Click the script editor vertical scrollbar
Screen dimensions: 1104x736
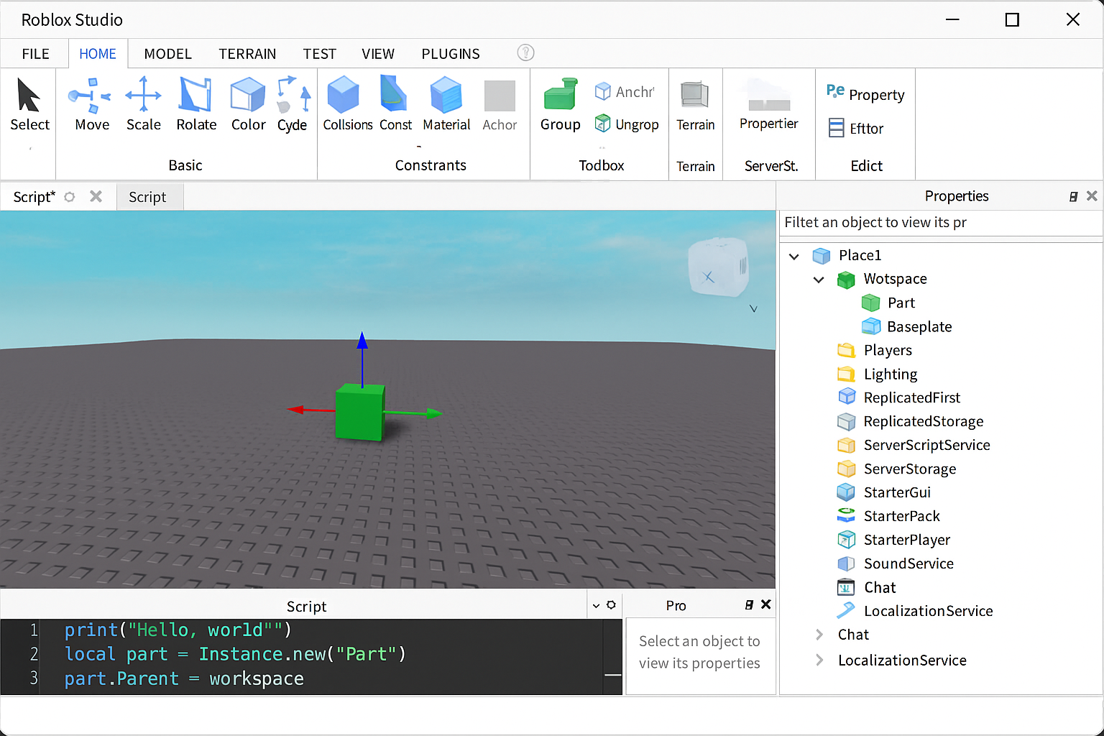tap(613, 657)
